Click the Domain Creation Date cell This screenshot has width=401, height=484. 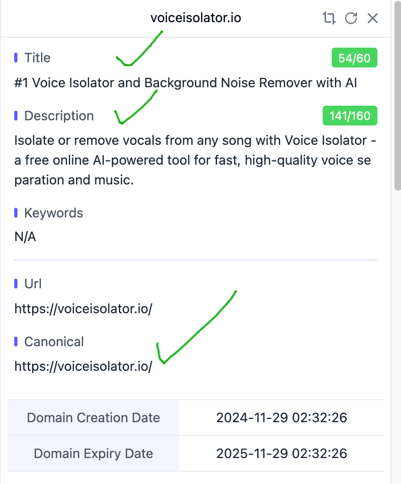tap(93, 418)
